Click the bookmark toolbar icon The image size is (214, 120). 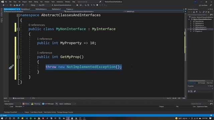[97, 5]
